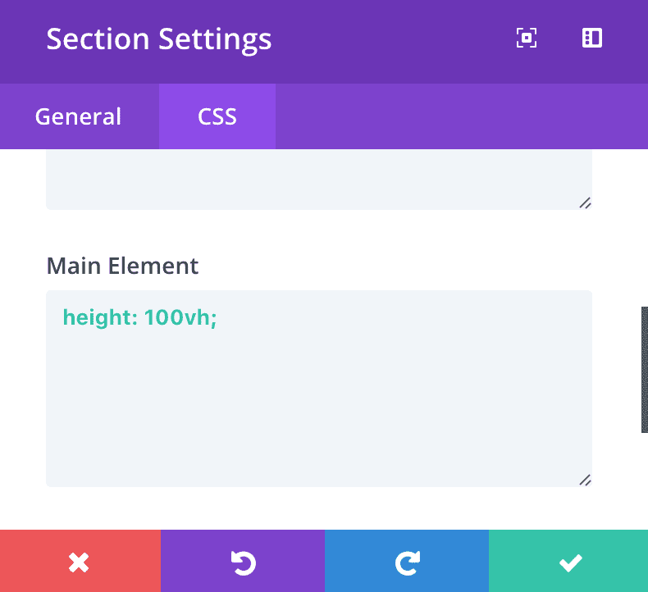Redo the last change
Image resolution: width=648 pixels, height=592 pixels.
[x=407, y=562]
